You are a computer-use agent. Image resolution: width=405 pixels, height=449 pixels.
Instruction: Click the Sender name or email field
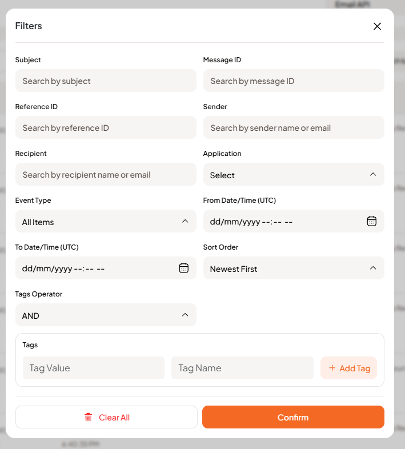click(x=294, y=128)
